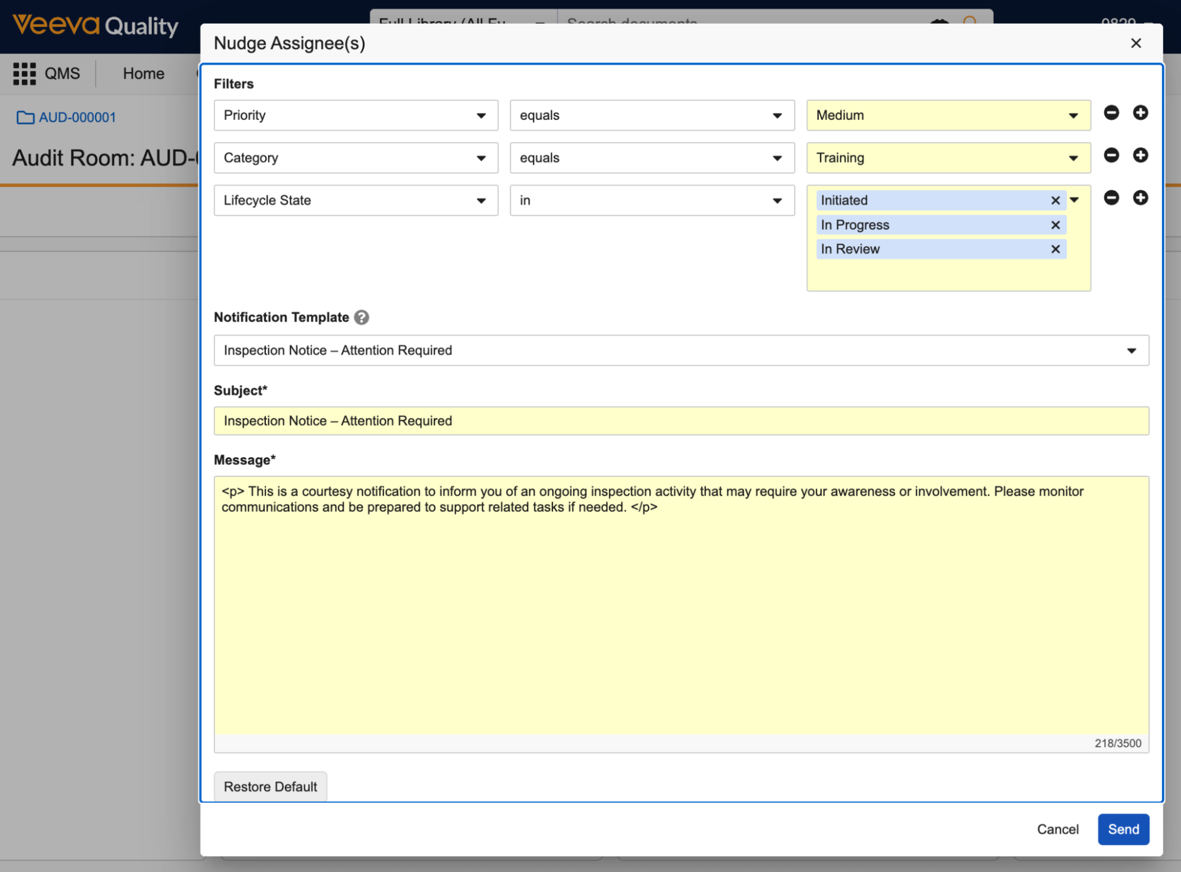Screen dimensions: 1181x872
Task: Send the nudge notification
Action: [x=1123, y=829]
